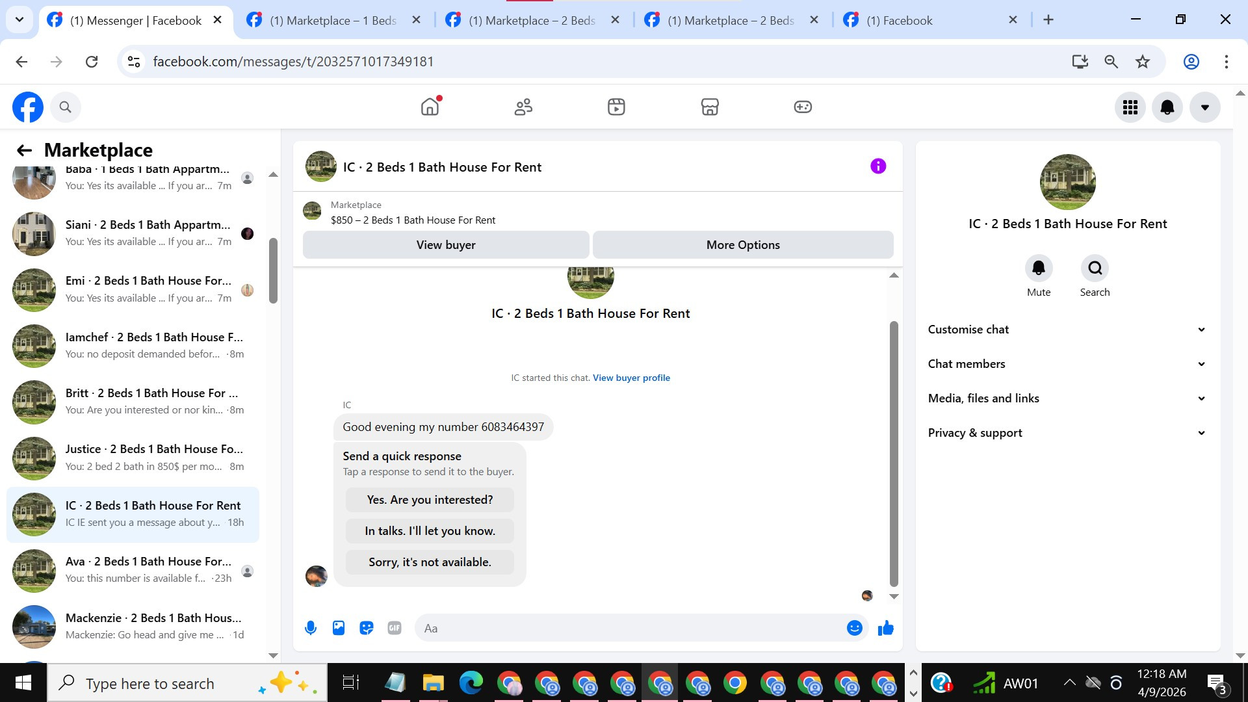Open the emoji picker in message box
The image size is (1248, 702).
(854, 628)
